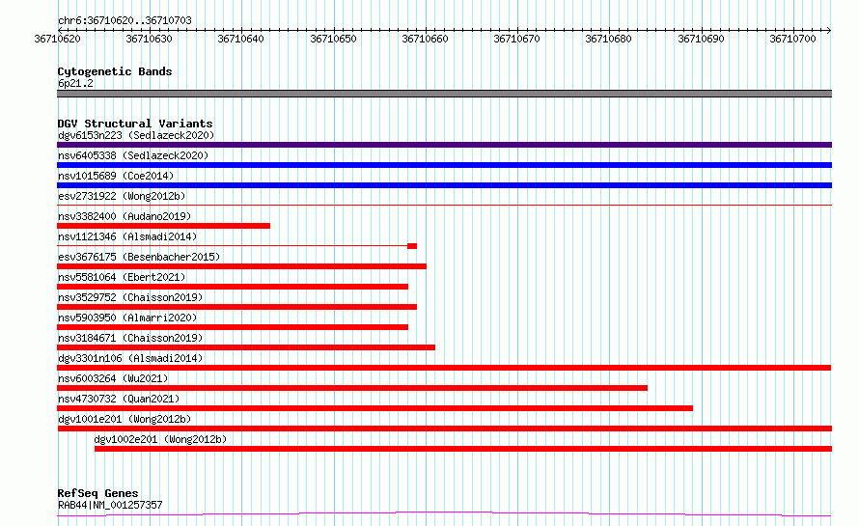Select the red dgv3301n106 full-width bar
The image size is (859, 526).
pos(444,368)
